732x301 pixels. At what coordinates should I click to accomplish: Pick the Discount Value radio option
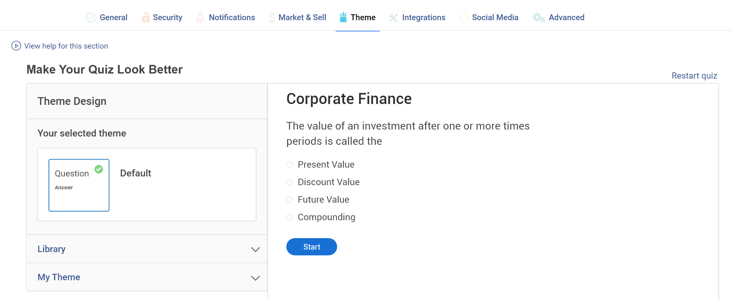coord(289,182)
